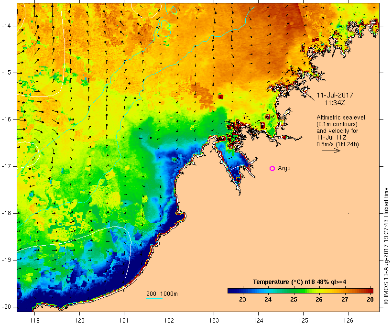392x325 pixels.
Task: Click the 'and velocity for' caption line
Action: [337, 131]
